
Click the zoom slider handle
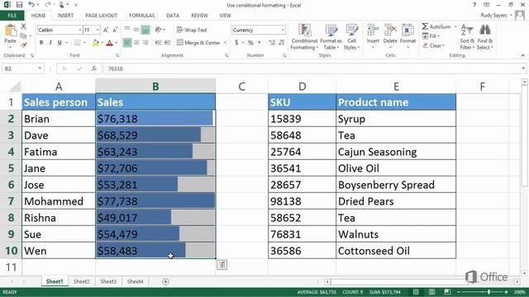(488, 292)
